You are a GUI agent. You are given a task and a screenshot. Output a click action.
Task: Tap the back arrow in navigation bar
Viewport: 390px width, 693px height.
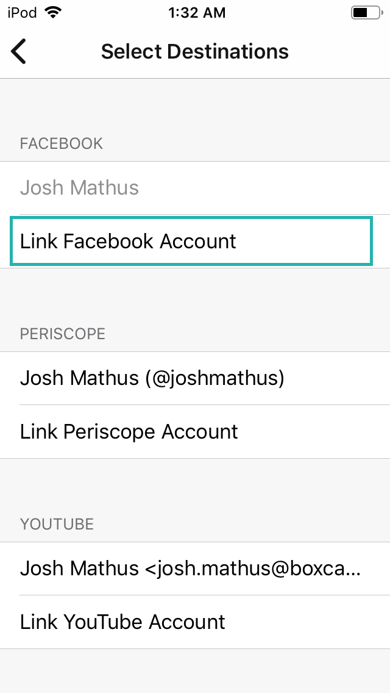tap(19, 51)
